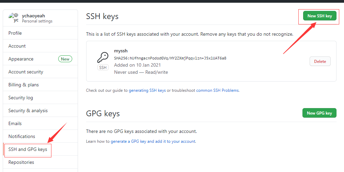Go to Emails settings
The height and width of the screenshot is (172, 344).
[x=41, y=123]
